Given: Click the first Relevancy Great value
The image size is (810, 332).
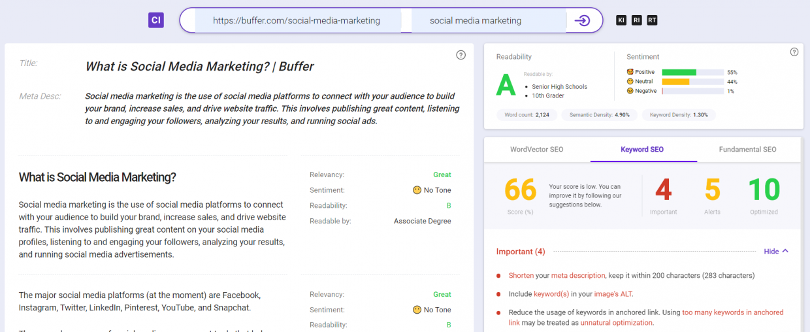Looking at the screenshot, I should (x=442, y=174).
